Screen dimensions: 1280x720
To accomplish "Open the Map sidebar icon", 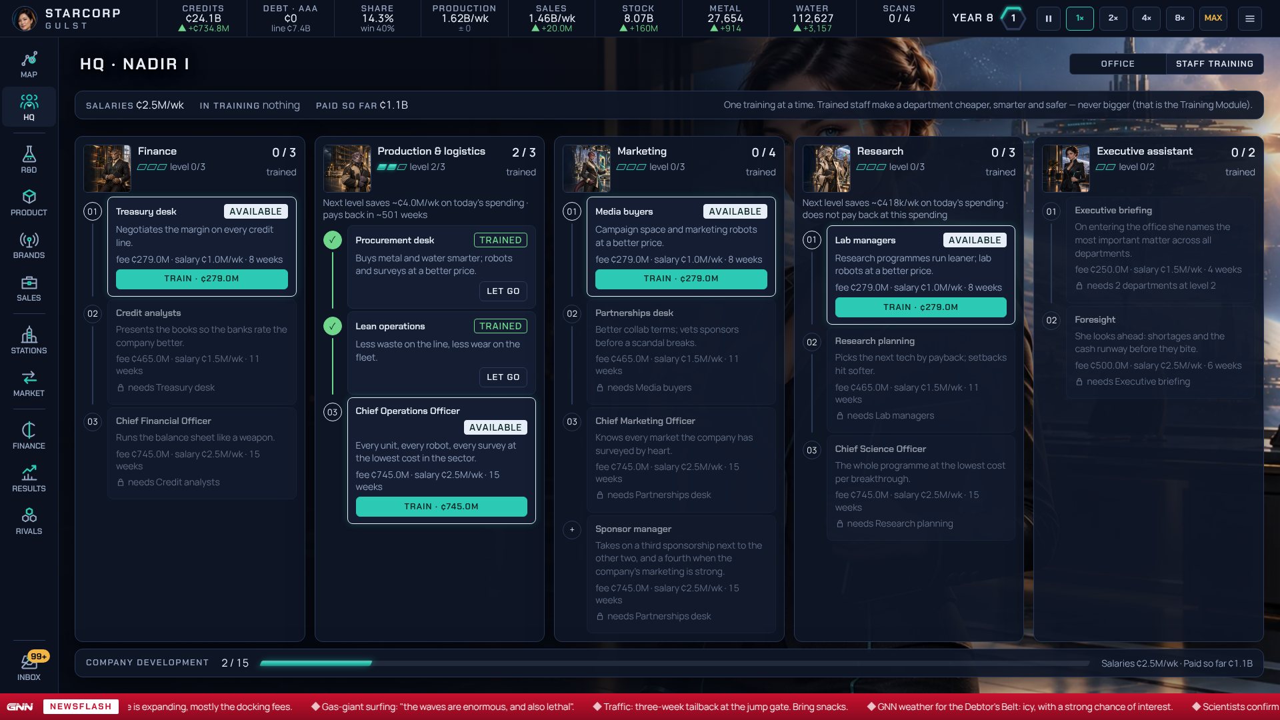I will (x=29, y=65).
